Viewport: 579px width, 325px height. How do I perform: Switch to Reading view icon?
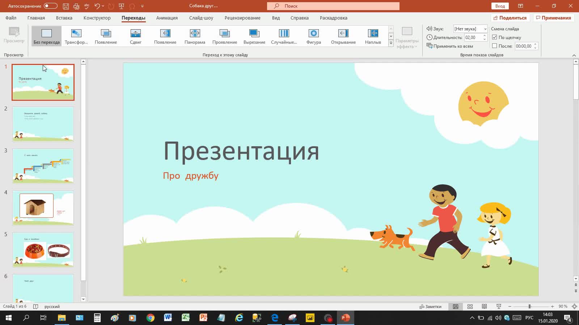(484, 307)
